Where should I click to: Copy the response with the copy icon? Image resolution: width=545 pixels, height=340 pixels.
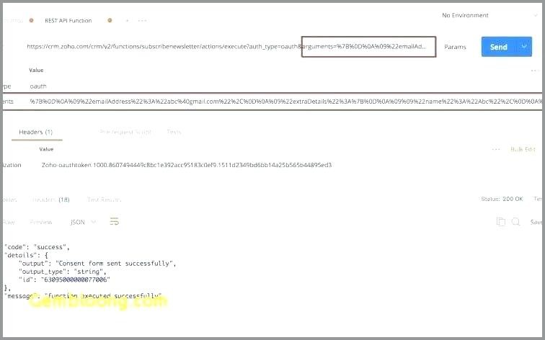(501, 222)
